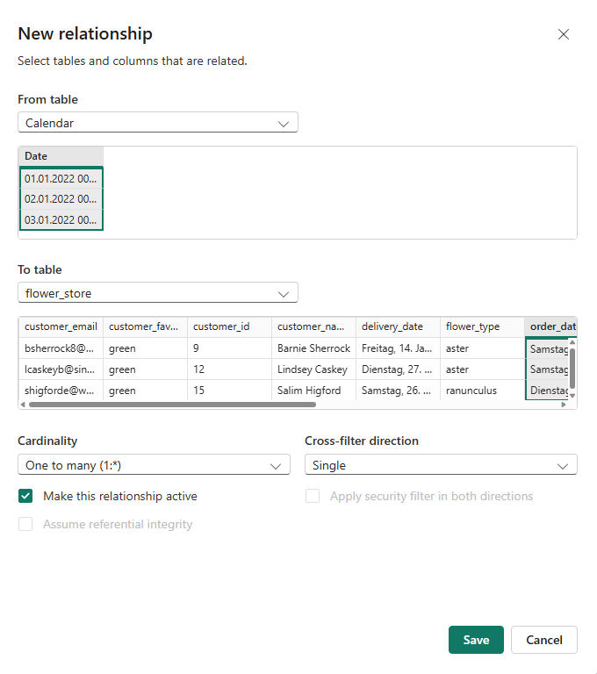Viewport: 597px width, 674px height.
Task: Click the right scroll arrow of table preview
Action: pos(564,405)
